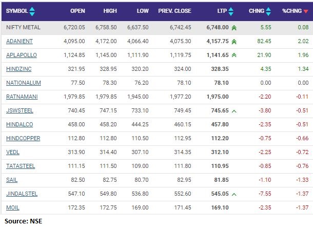Sort by CHNG using its sort arrows
Viewport: 313px width, 227px height.
click(268, 11)
